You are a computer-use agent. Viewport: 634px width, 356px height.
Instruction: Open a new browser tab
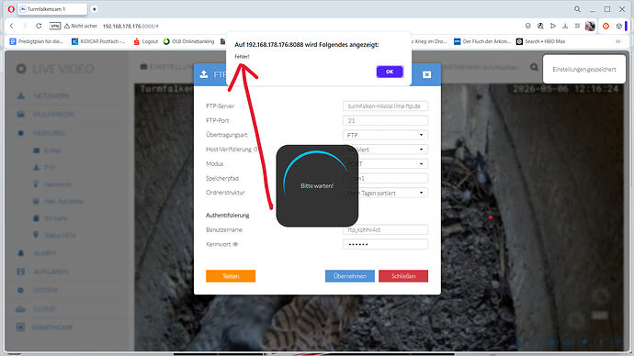pos(95,9)
